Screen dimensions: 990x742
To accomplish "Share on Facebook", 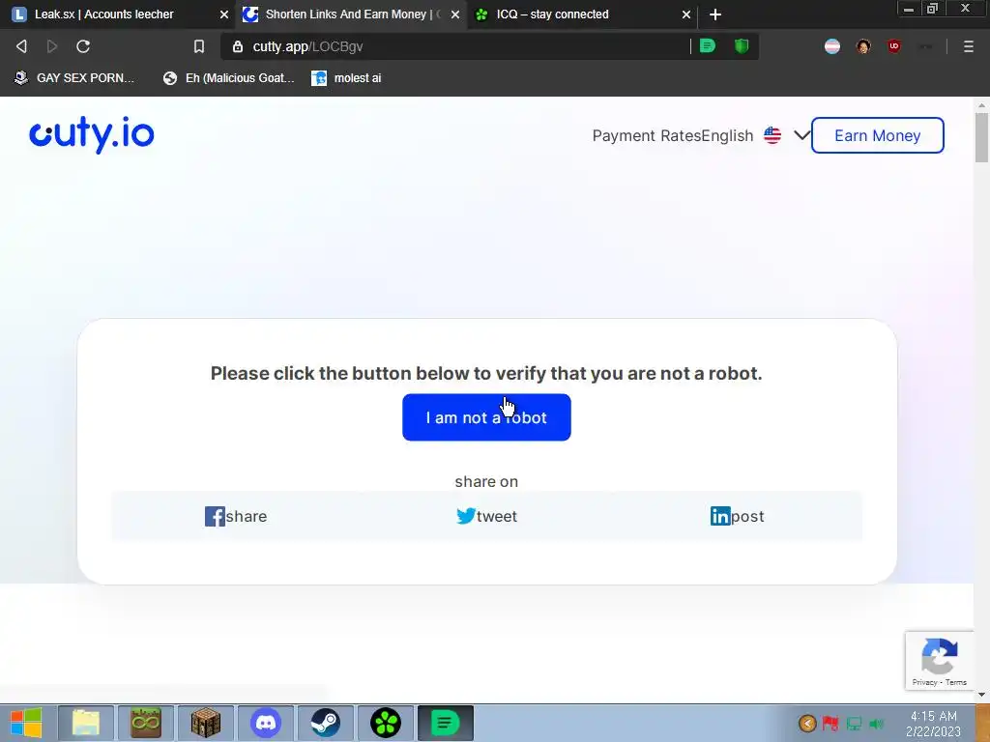I will coord(236,516).
